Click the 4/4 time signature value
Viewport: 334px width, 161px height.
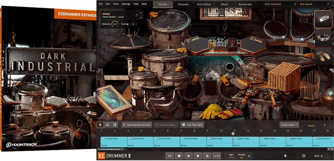(231, 157)
